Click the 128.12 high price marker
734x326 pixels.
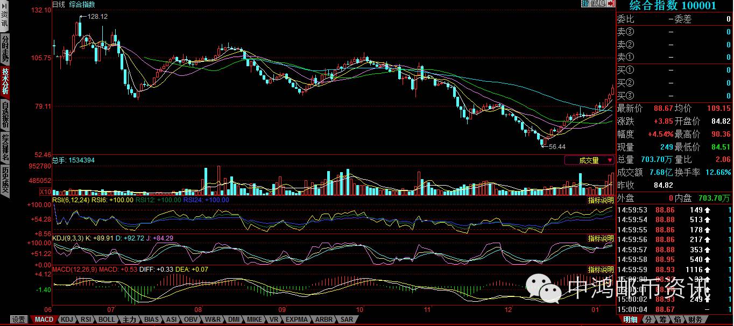coord(97,17)
